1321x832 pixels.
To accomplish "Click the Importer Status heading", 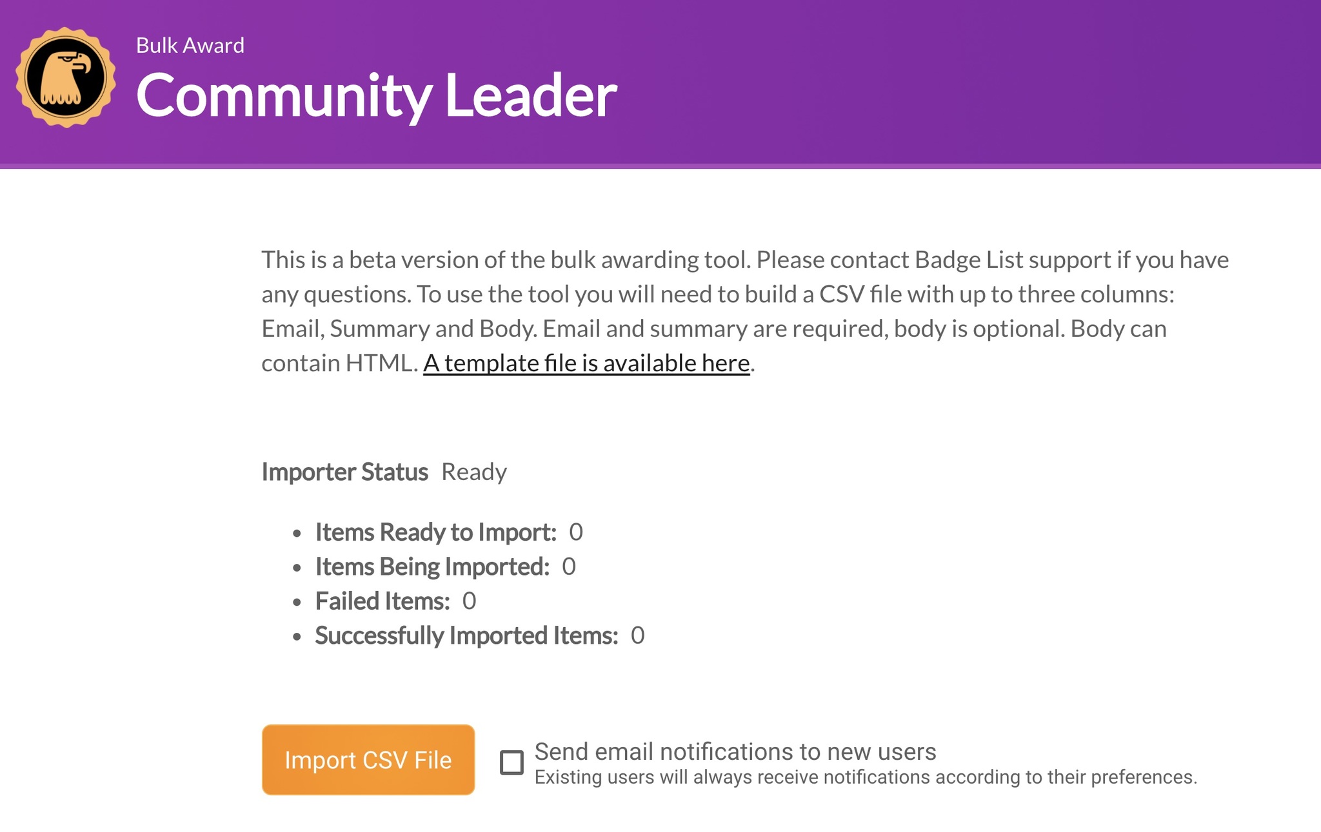I will point(344,472).
